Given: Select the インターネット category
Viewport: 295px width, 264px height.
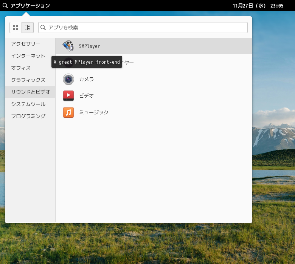Looking at the screenshot, I should click(30, 56).
